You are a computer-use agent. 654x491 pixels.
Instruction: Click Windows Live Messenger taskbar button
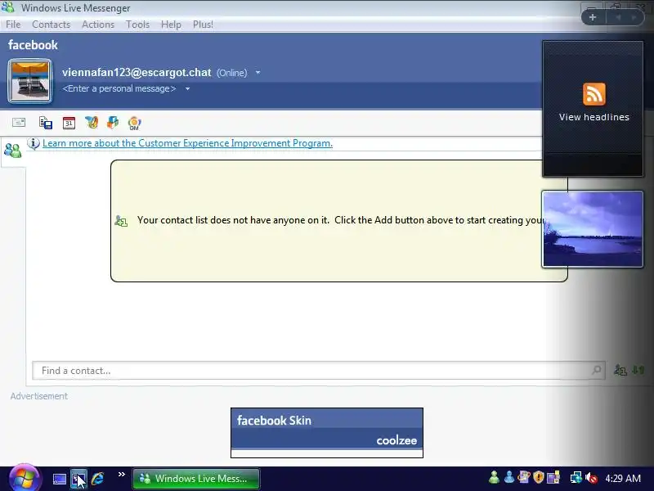(196, 479)
